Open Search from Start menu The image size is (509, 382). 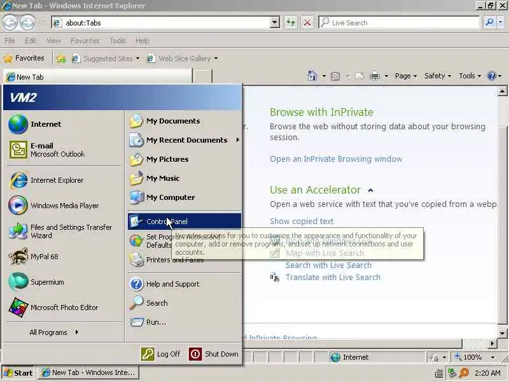point(185,303)
